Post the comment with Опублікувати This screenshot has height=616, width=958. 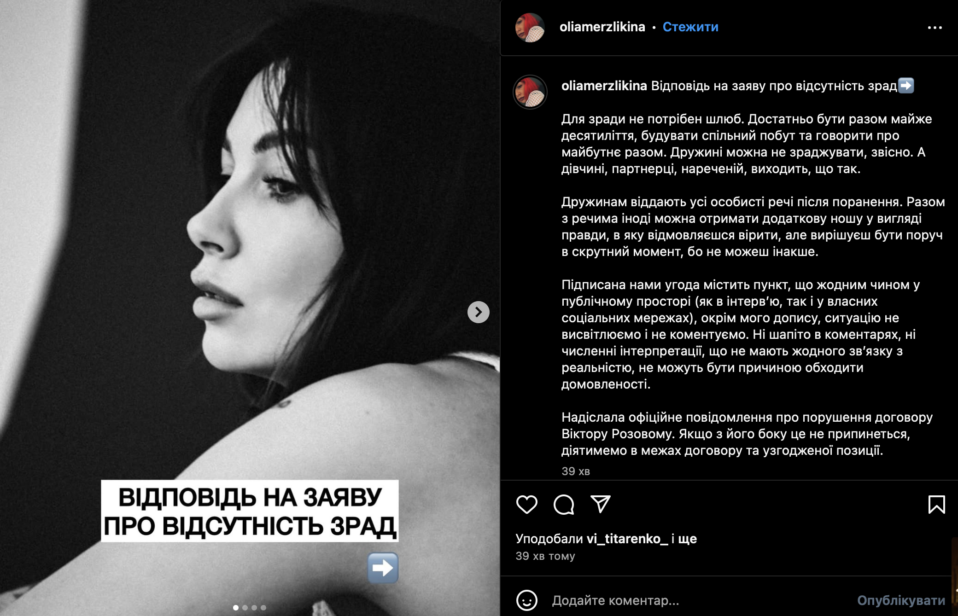[x=901, y=600]
